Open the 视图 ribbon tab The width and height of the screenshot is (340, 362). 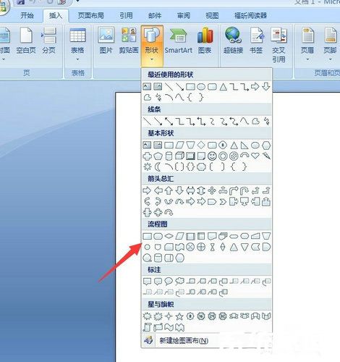click(x=212, y=16)
